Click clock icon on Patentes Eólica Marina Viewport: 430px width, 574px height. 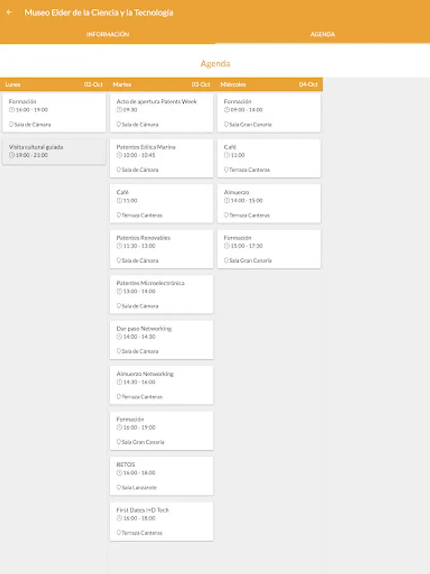119,155
